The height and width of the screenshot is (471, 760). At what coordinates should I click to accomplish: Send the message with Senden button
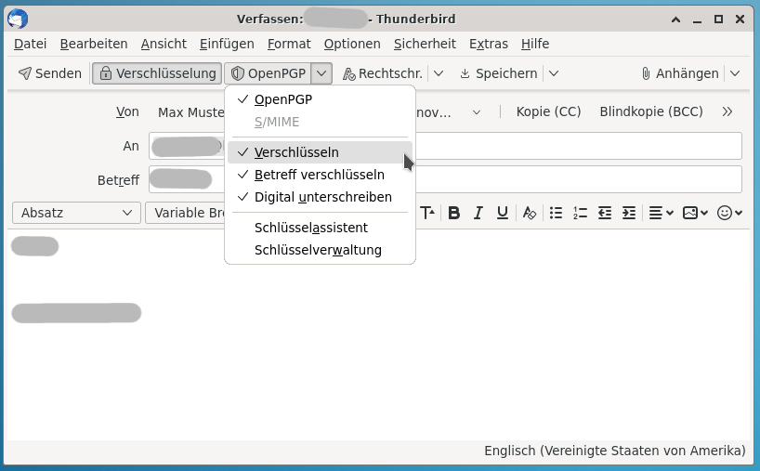point(49,73)
